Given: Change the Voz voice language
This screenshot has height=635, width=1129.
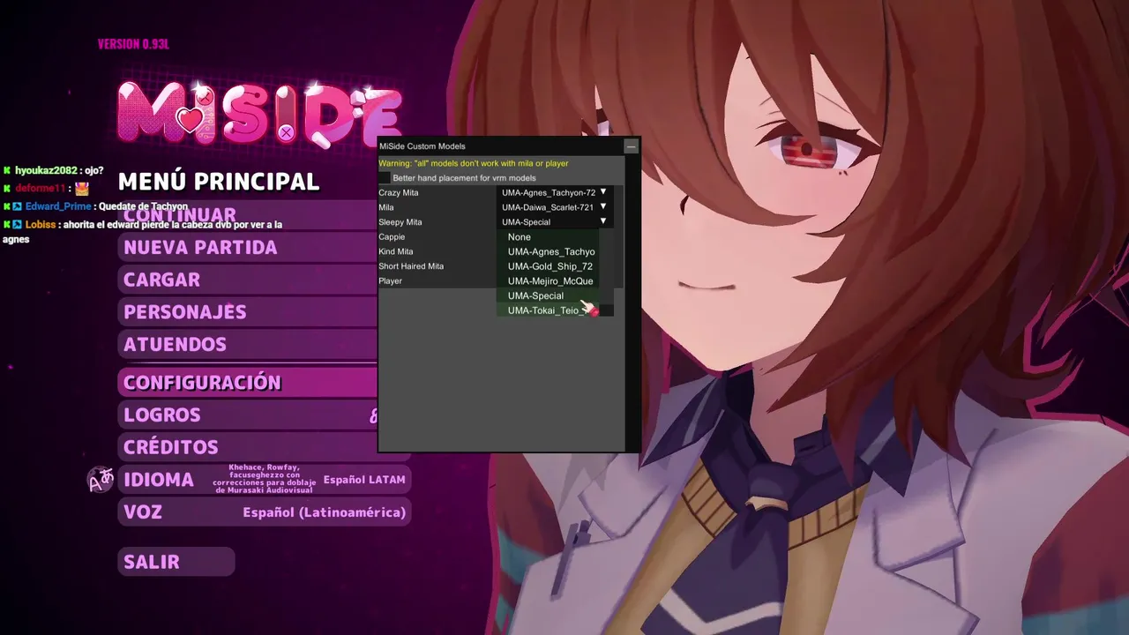Looking at the screenshot, I should tap(265, 512).
